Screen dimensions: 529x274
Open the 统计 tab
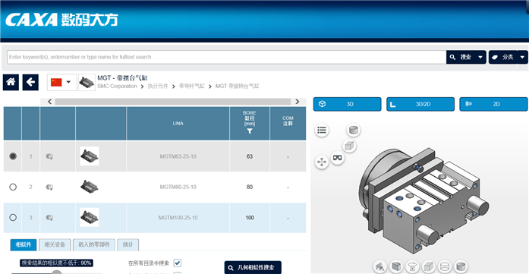click(x=128, y=244)
